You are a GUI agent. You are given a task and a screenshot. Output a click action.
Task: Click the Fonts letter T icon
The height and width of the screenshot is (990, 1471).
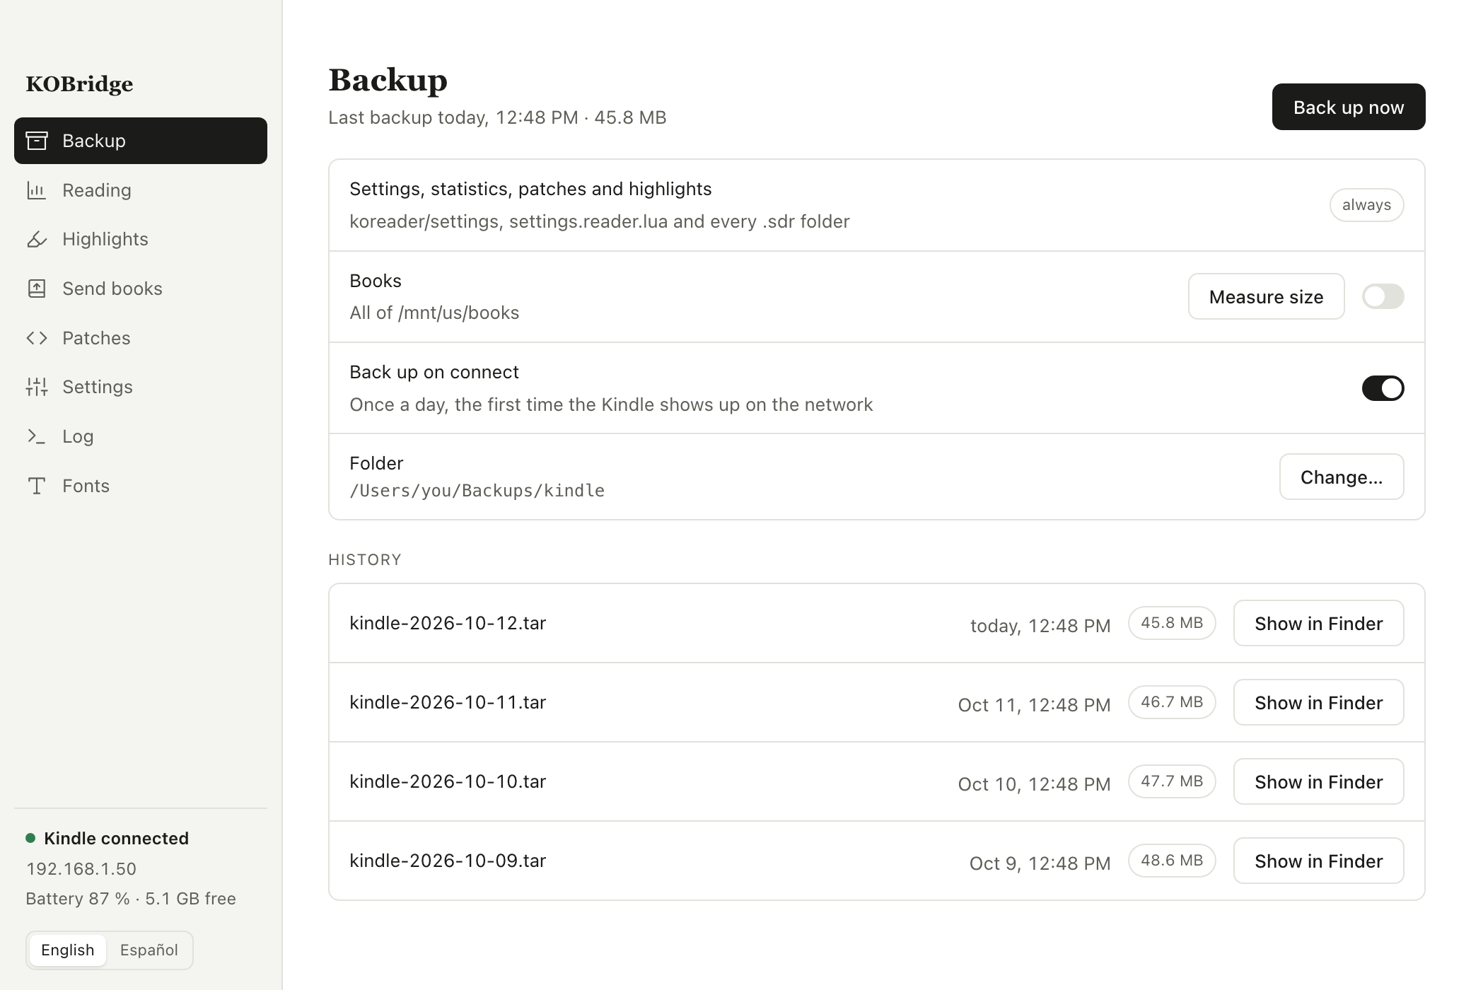(x=37, y=486)
